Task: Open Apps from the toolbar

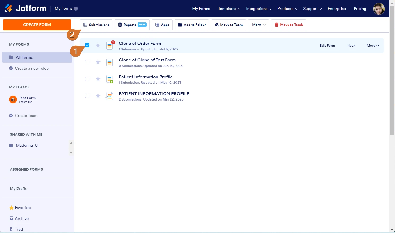Action: (x=162, y=25)
